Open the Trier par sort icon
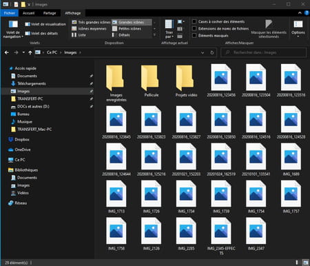 point(169,25)
